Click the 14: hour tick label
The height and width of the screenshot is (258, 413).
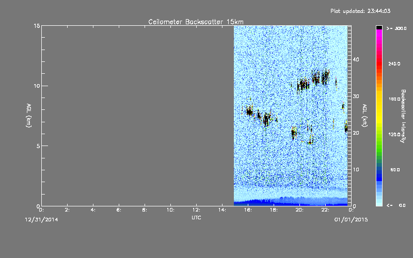222,210
